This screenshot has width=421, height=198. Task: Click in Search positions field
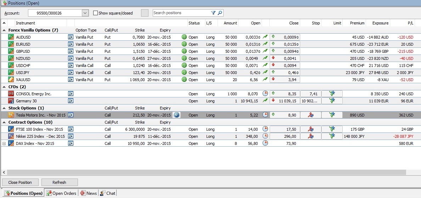(182, 13)
